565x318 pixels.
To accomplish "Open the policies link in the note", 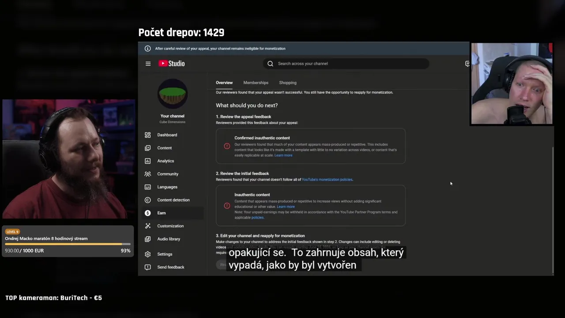I will tap(257, 218).
